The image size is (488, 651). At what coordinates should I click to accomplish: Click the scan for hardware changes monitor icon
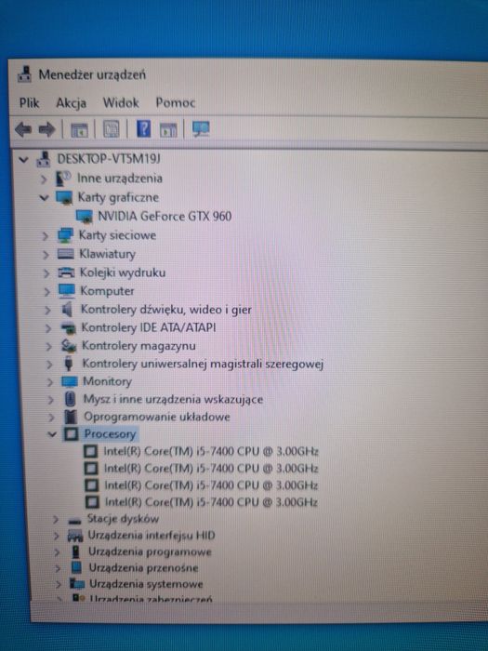coord(201,128)
